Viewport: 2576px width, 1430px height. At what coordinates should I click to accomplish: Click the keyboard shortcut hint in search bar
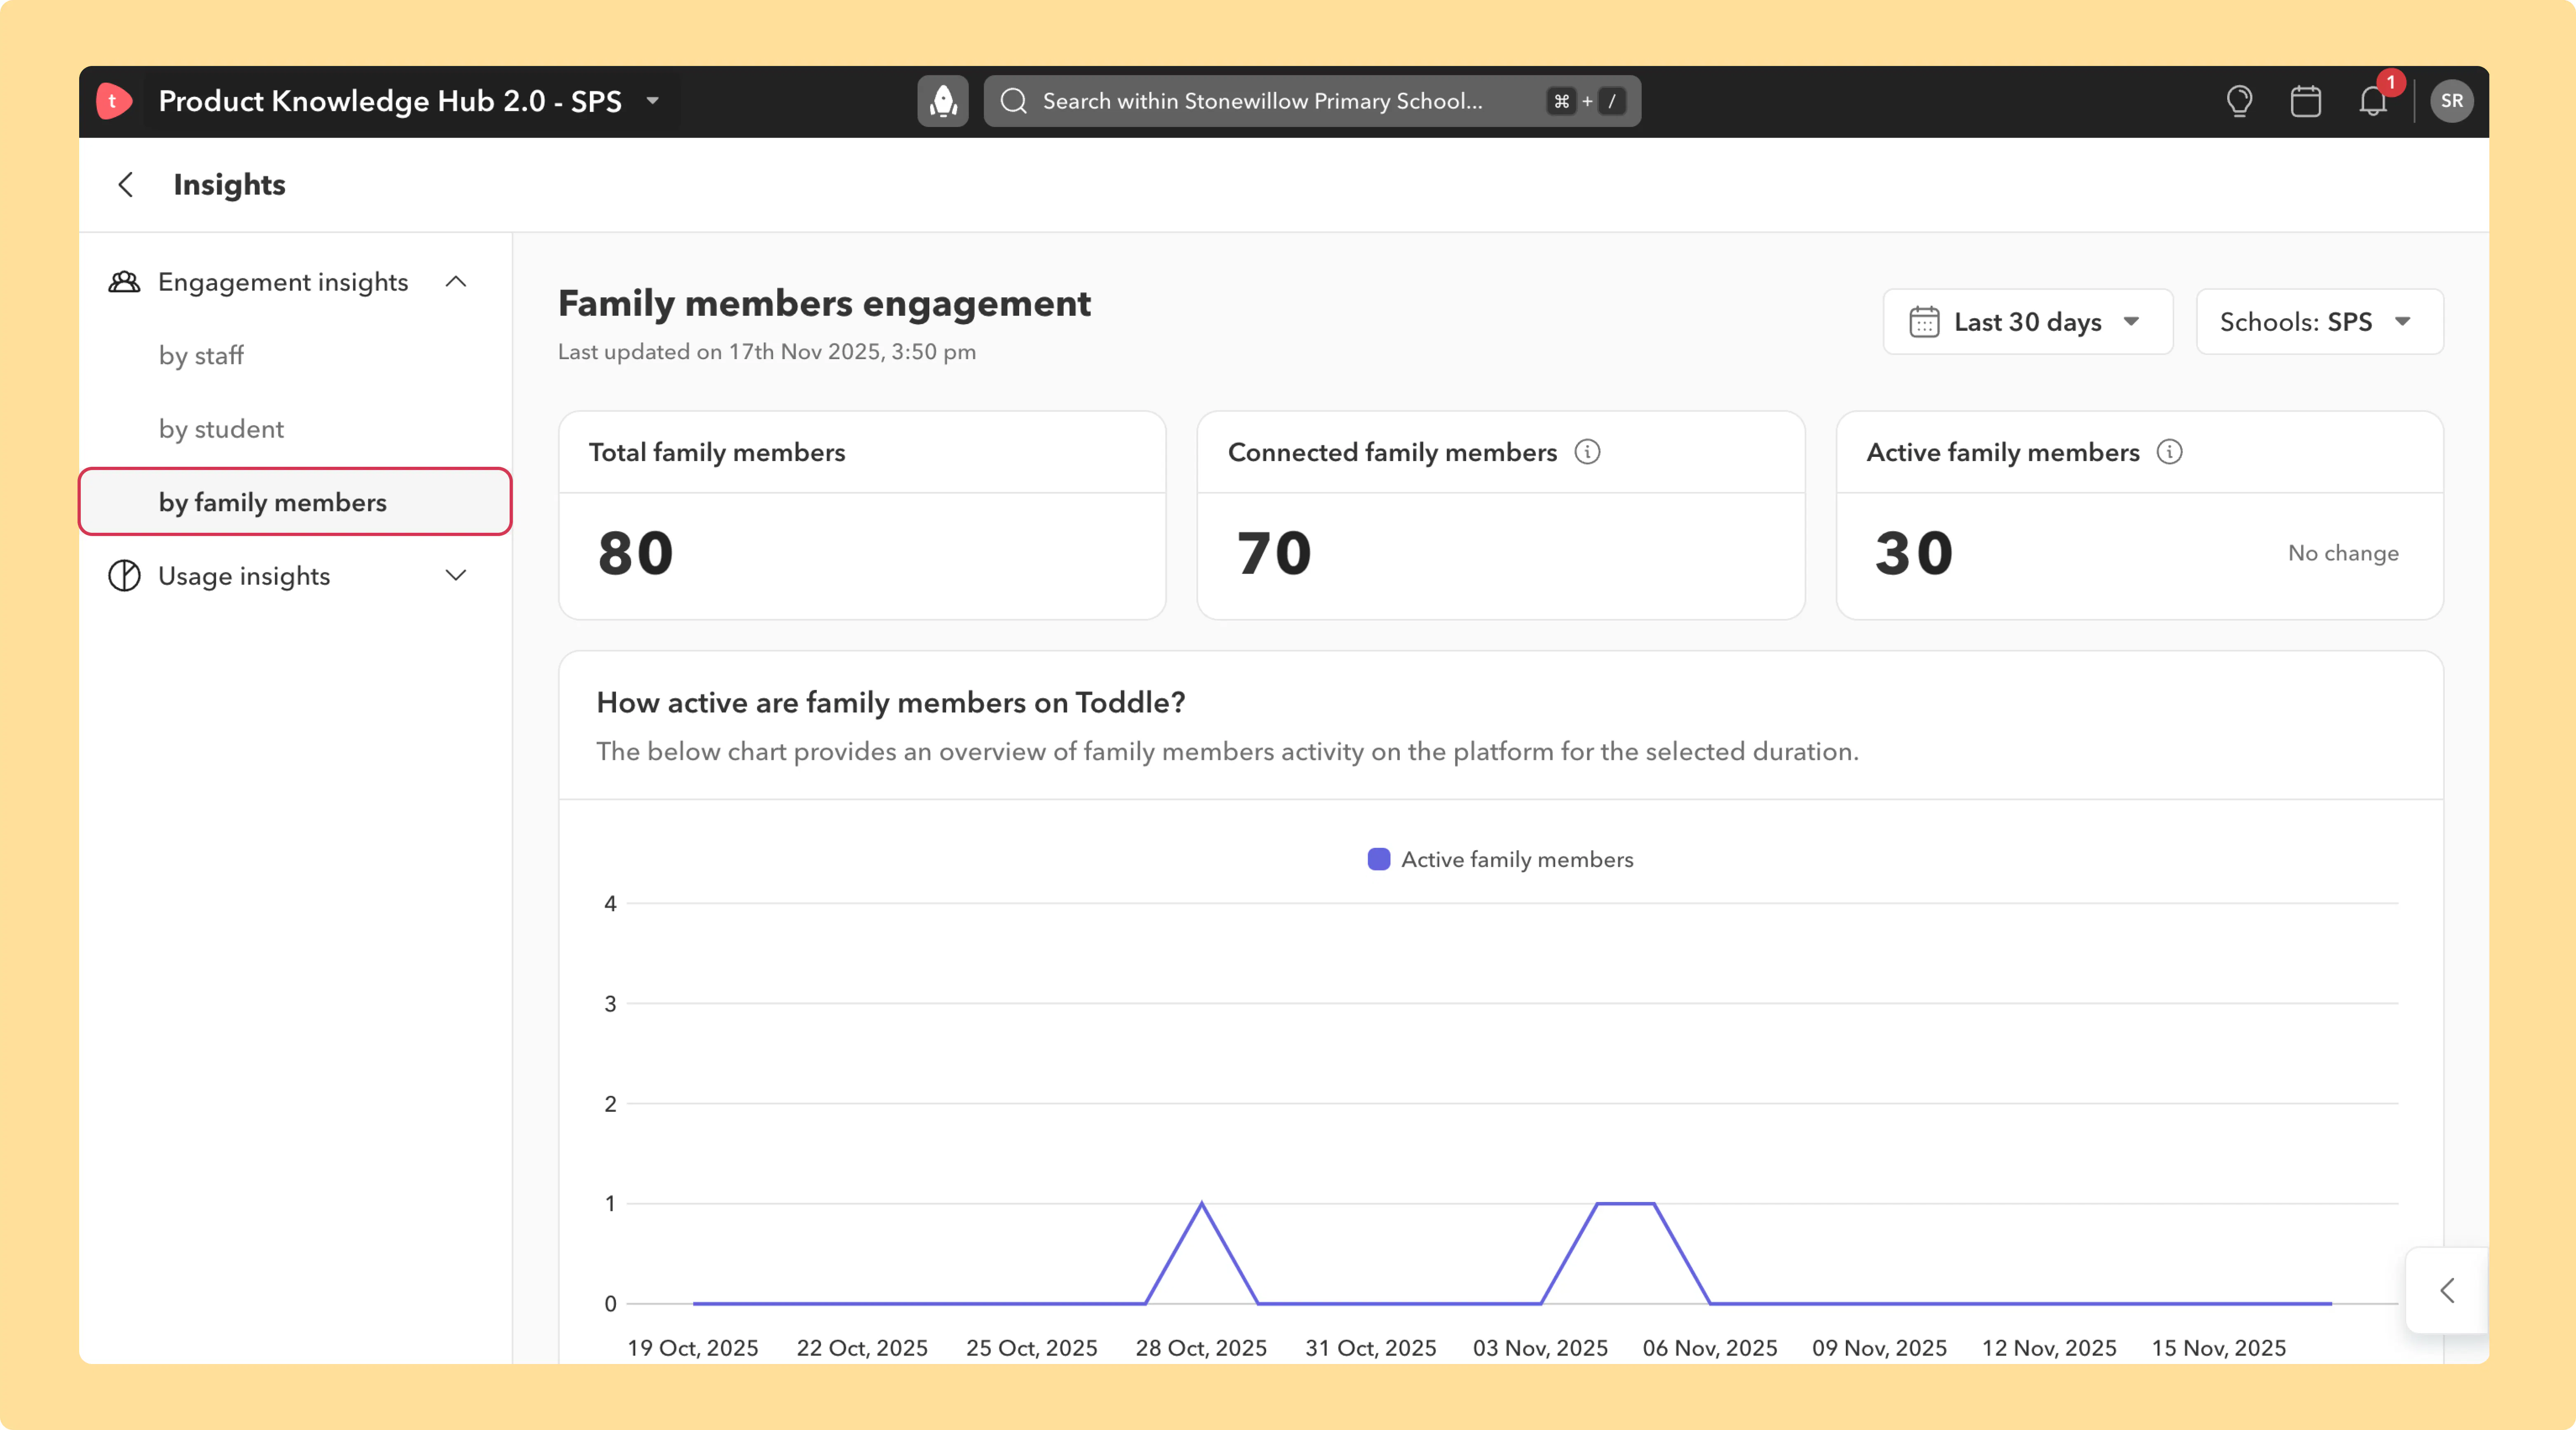[x=1586, y=101]
